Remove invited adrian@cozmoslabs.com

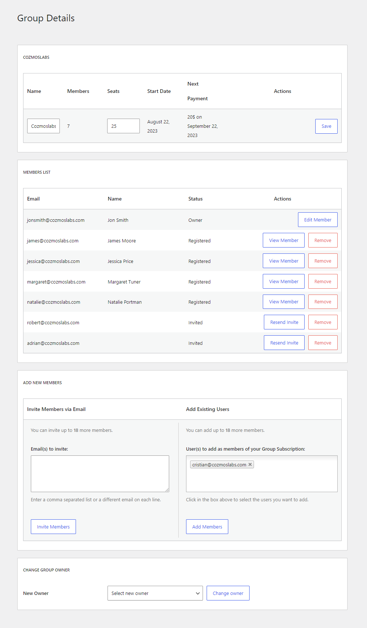(323, 343)
